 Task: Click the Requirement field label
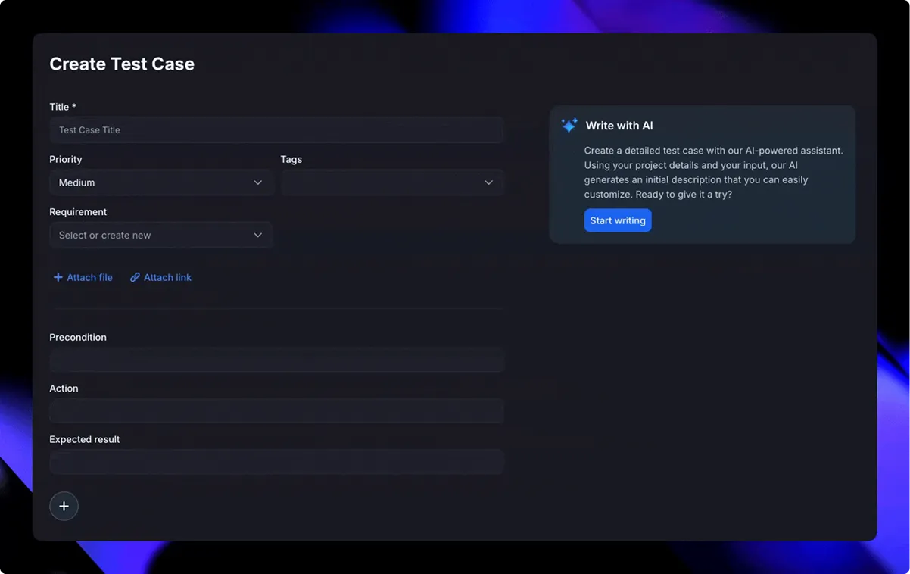78,212
